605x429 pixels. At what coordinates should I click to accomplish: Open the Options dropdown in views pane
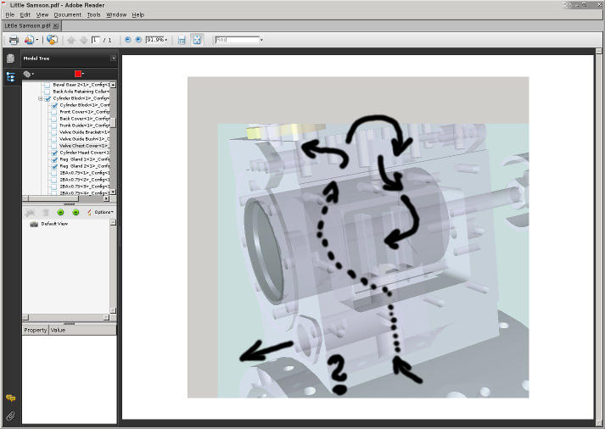[x=102, y=212]
